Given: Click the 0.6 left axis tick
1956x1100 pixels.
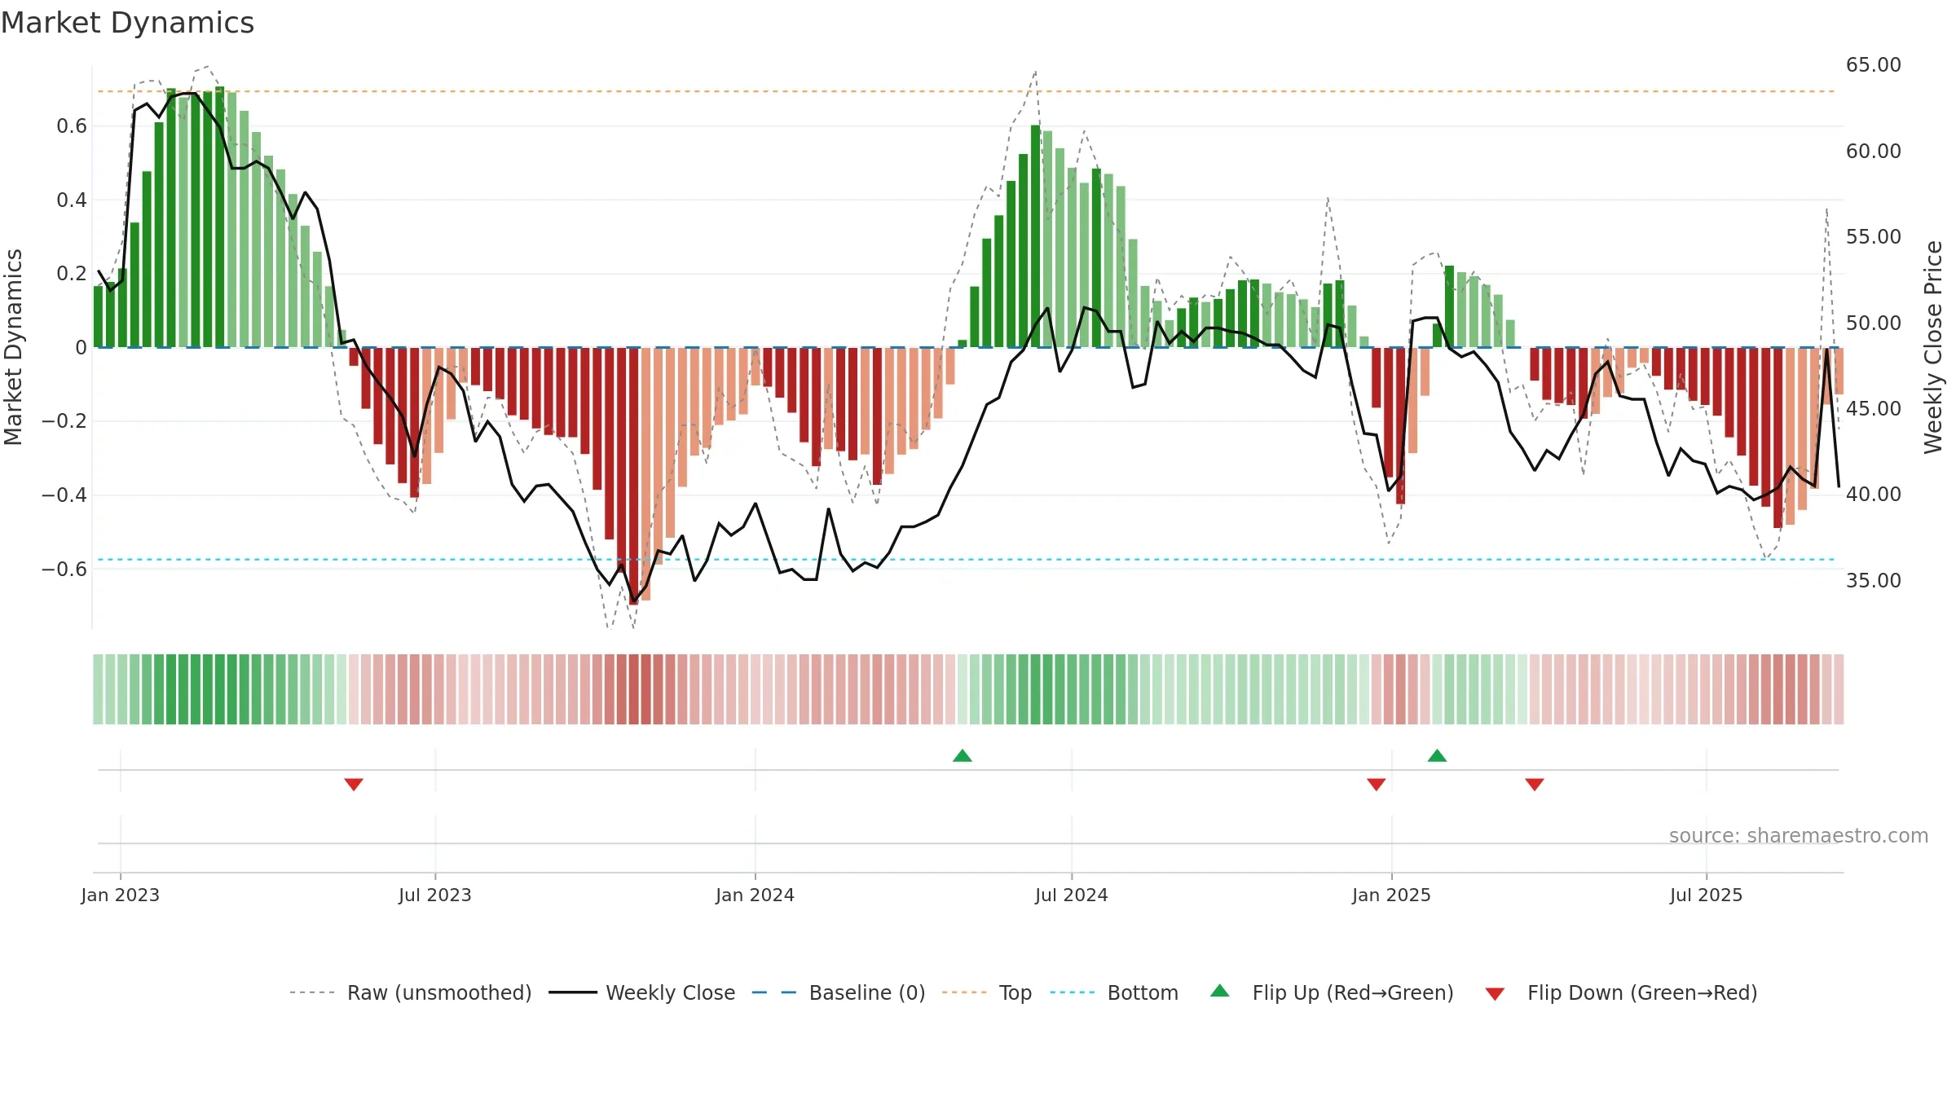Looking at the screenshot, I should (72, 126).
